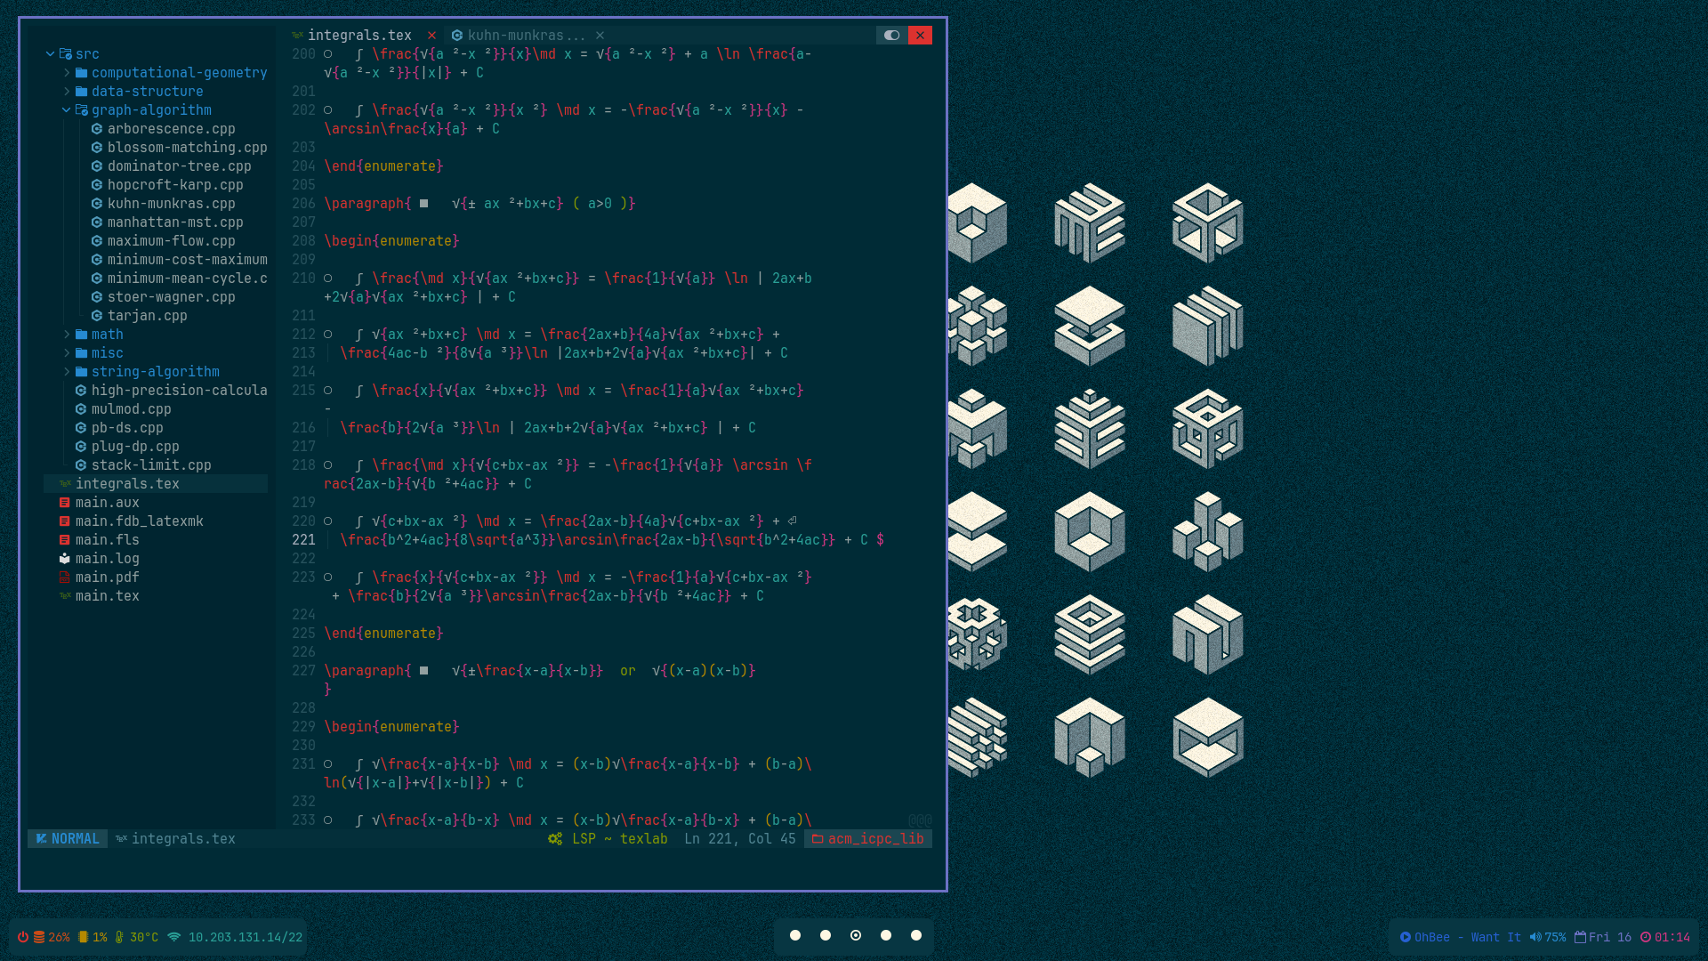Click the C++ icon beside tarjan.cpp

click(97, 316)
